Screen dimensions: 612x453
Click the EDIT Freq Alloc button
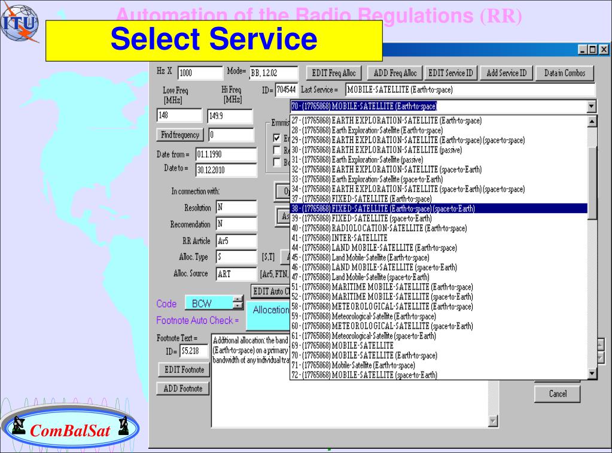334,73
